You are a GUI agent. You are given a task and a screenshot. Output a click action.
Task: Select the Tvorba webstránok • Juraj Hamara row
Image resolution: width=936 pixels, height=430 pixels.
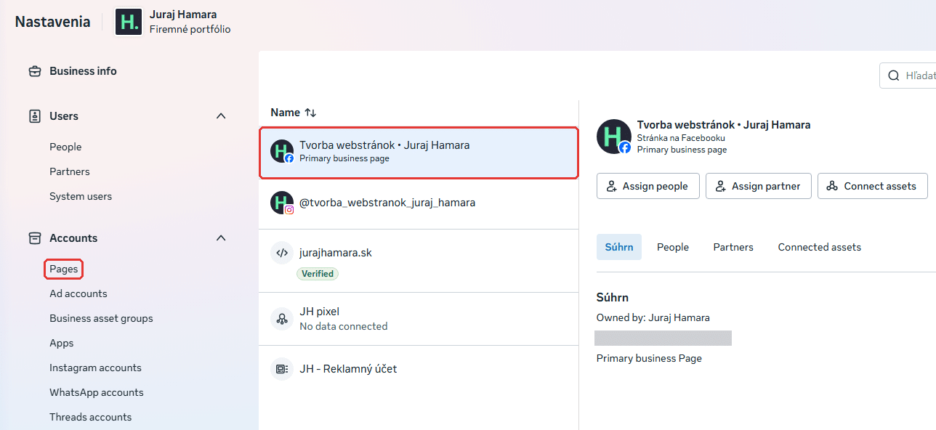click(419, 152)
